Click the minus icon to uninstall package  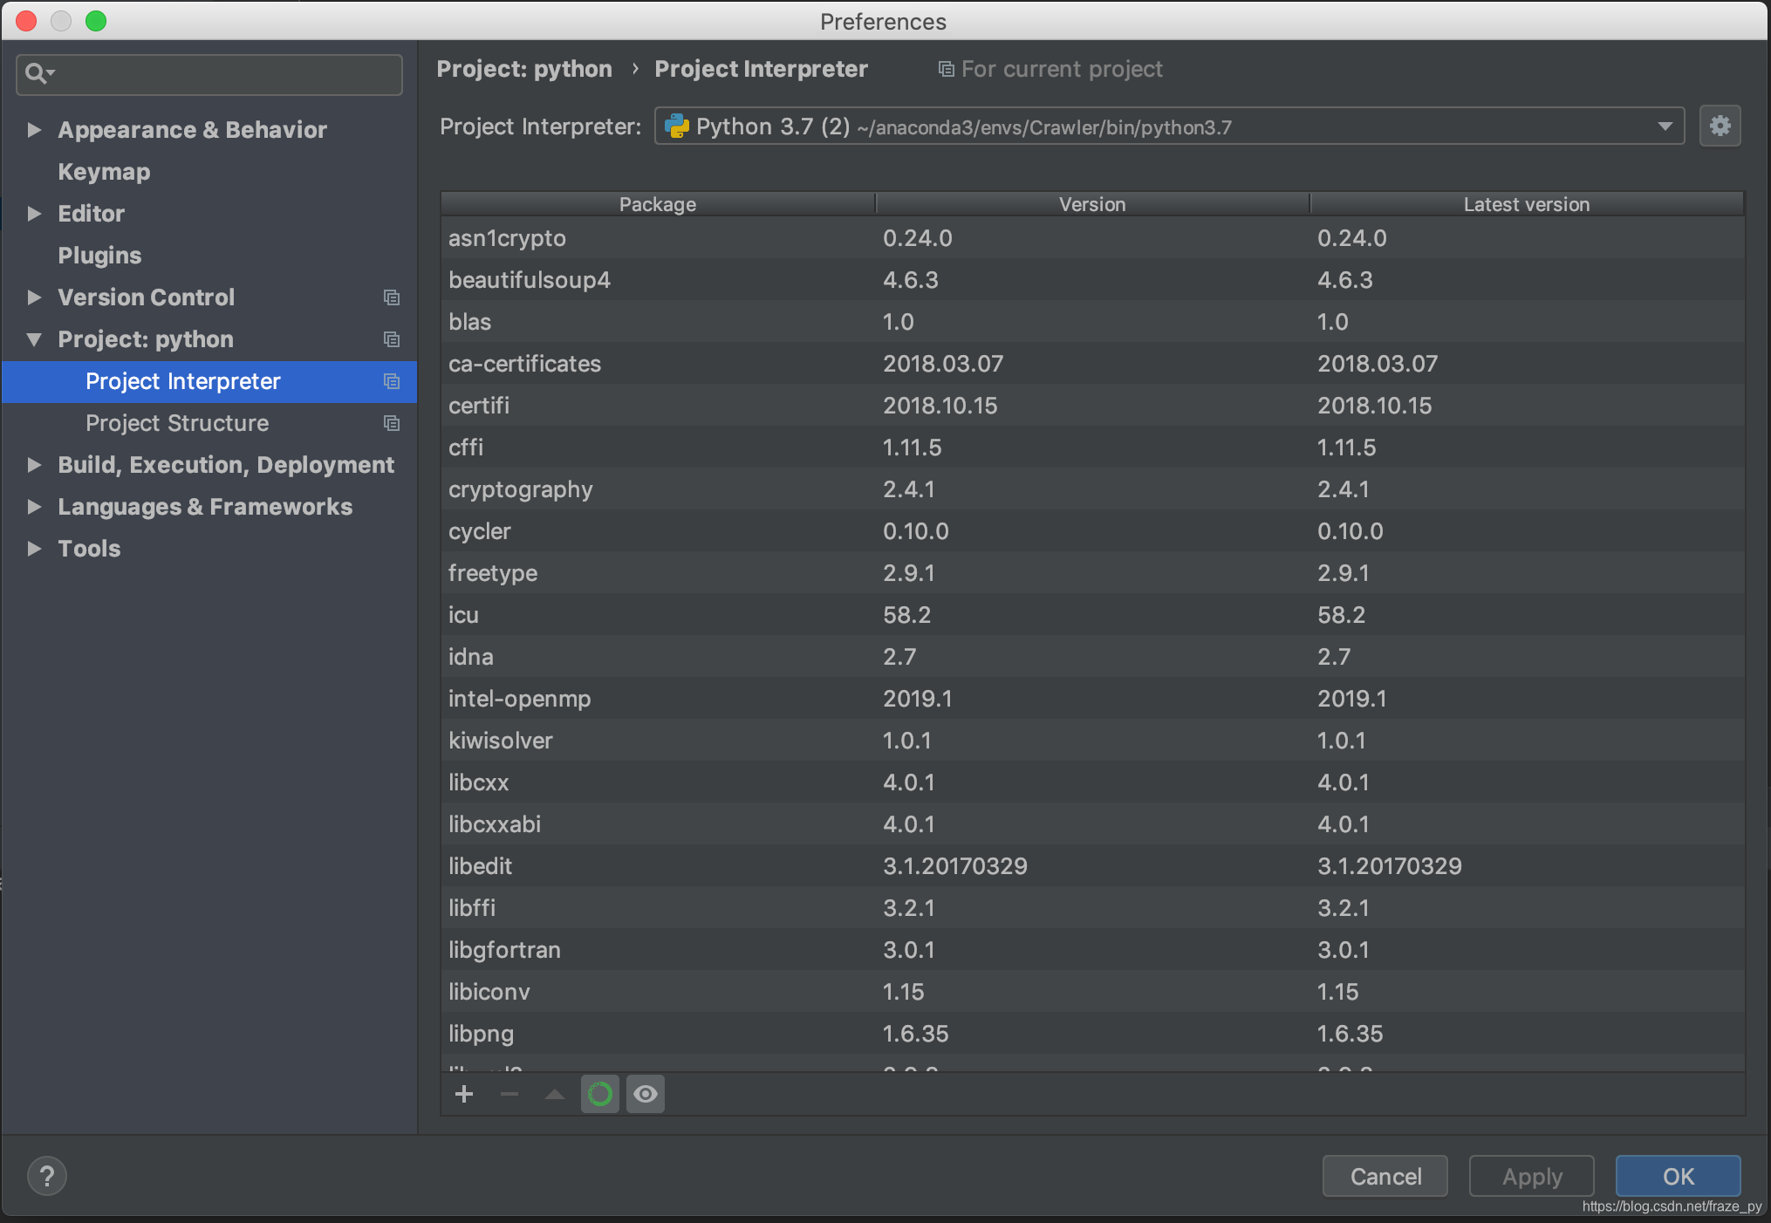click(x=509, y=1094)
